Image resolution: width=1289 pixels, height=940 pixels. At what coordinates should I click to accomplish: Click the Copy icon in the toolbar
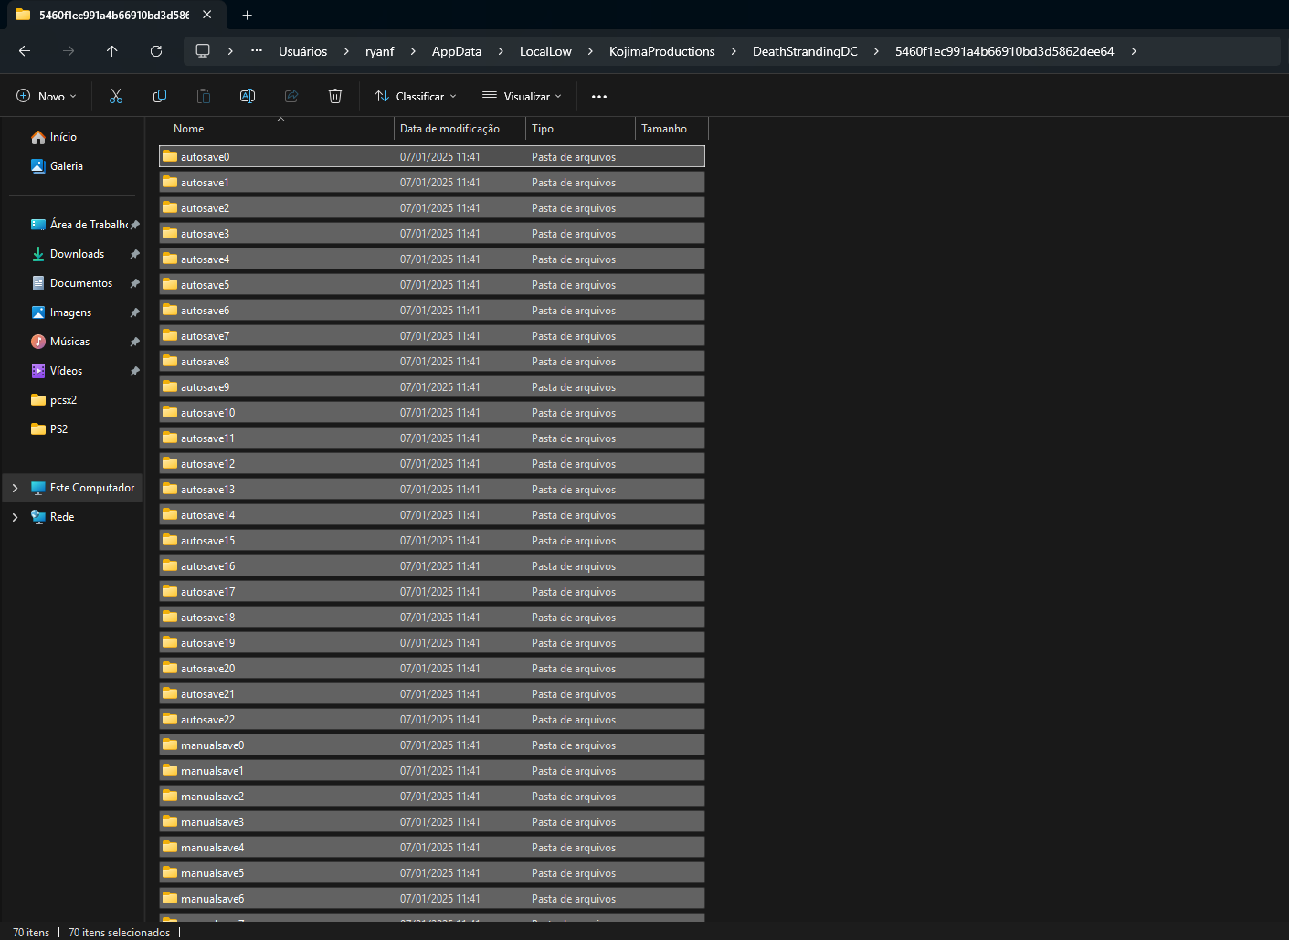coord(160,96)
